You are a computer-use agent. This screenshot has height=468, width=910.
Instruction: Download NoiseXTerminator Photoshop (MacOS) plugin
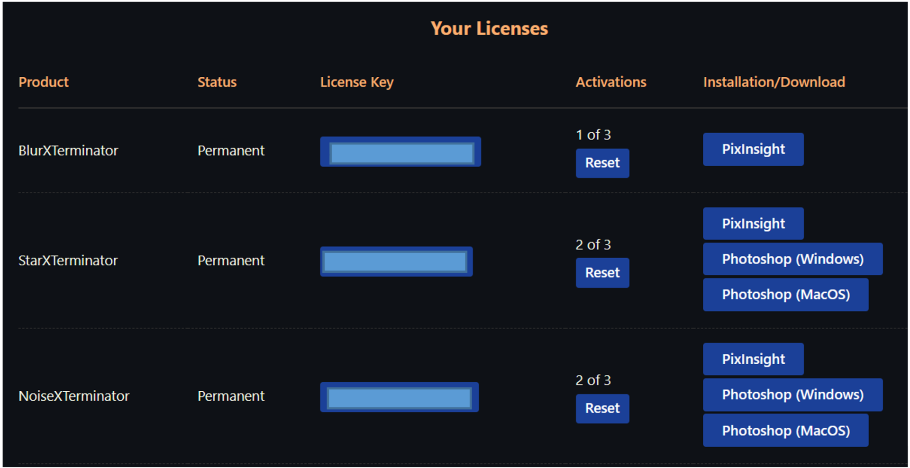pyautogui.click(x=785, y=431)
